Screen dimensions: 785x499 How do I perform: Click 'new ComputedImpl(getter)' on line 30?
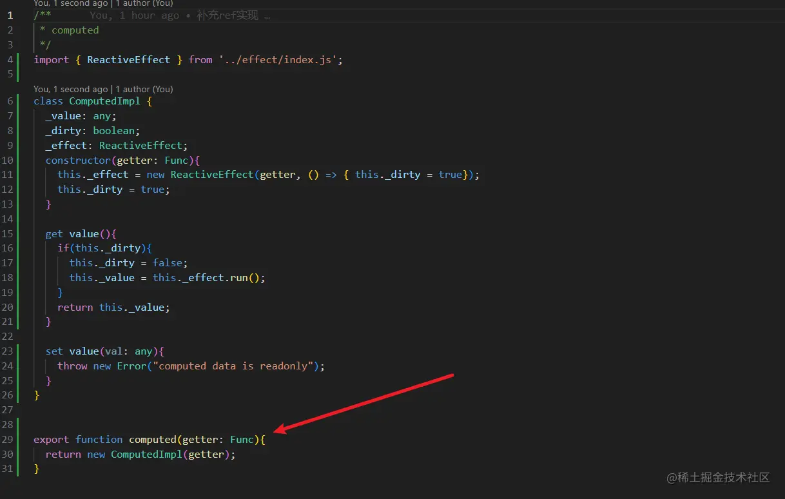pyautogui.click(x=159, y=455)
